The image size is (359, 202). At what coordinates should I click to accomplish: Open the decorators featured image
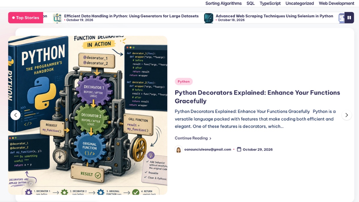(88, 115)
